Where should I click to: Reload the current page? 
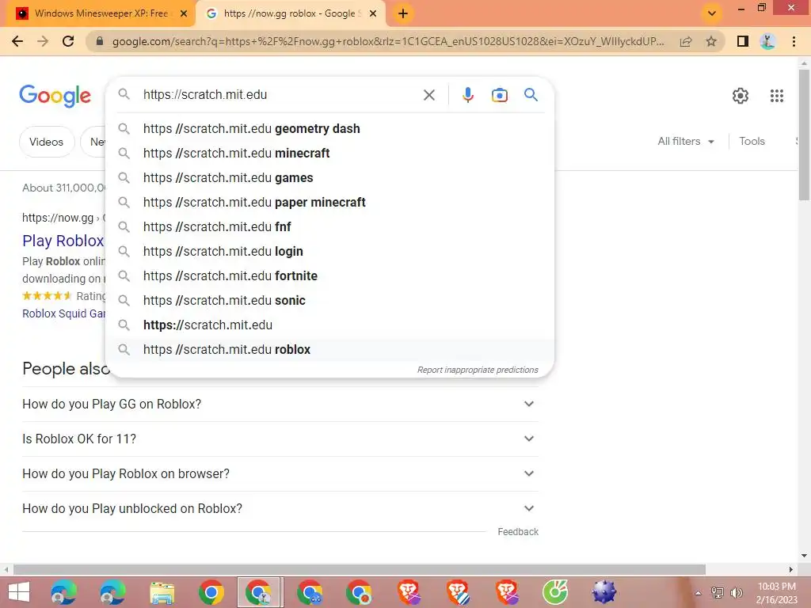click(68, 41)
